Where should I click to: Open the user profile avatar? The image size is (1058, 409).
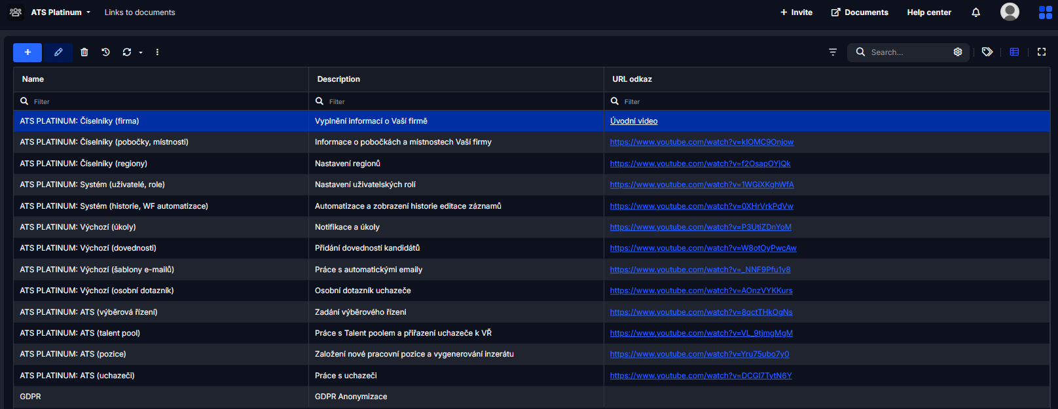[x=1010, y=12]
